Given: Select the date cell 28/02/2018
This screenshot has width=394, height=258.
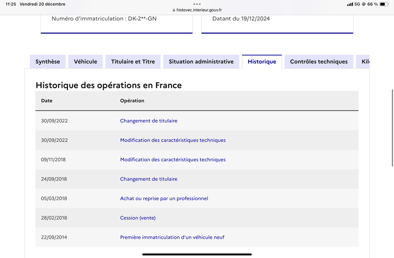Looking at the screenshot, I should click(54, 218).
